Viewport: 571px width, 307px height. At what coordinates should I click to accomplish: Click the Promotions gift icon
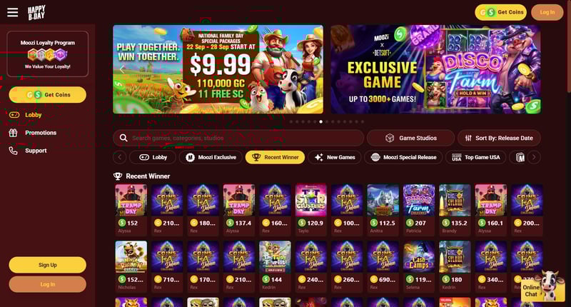(x=13, y=133)
